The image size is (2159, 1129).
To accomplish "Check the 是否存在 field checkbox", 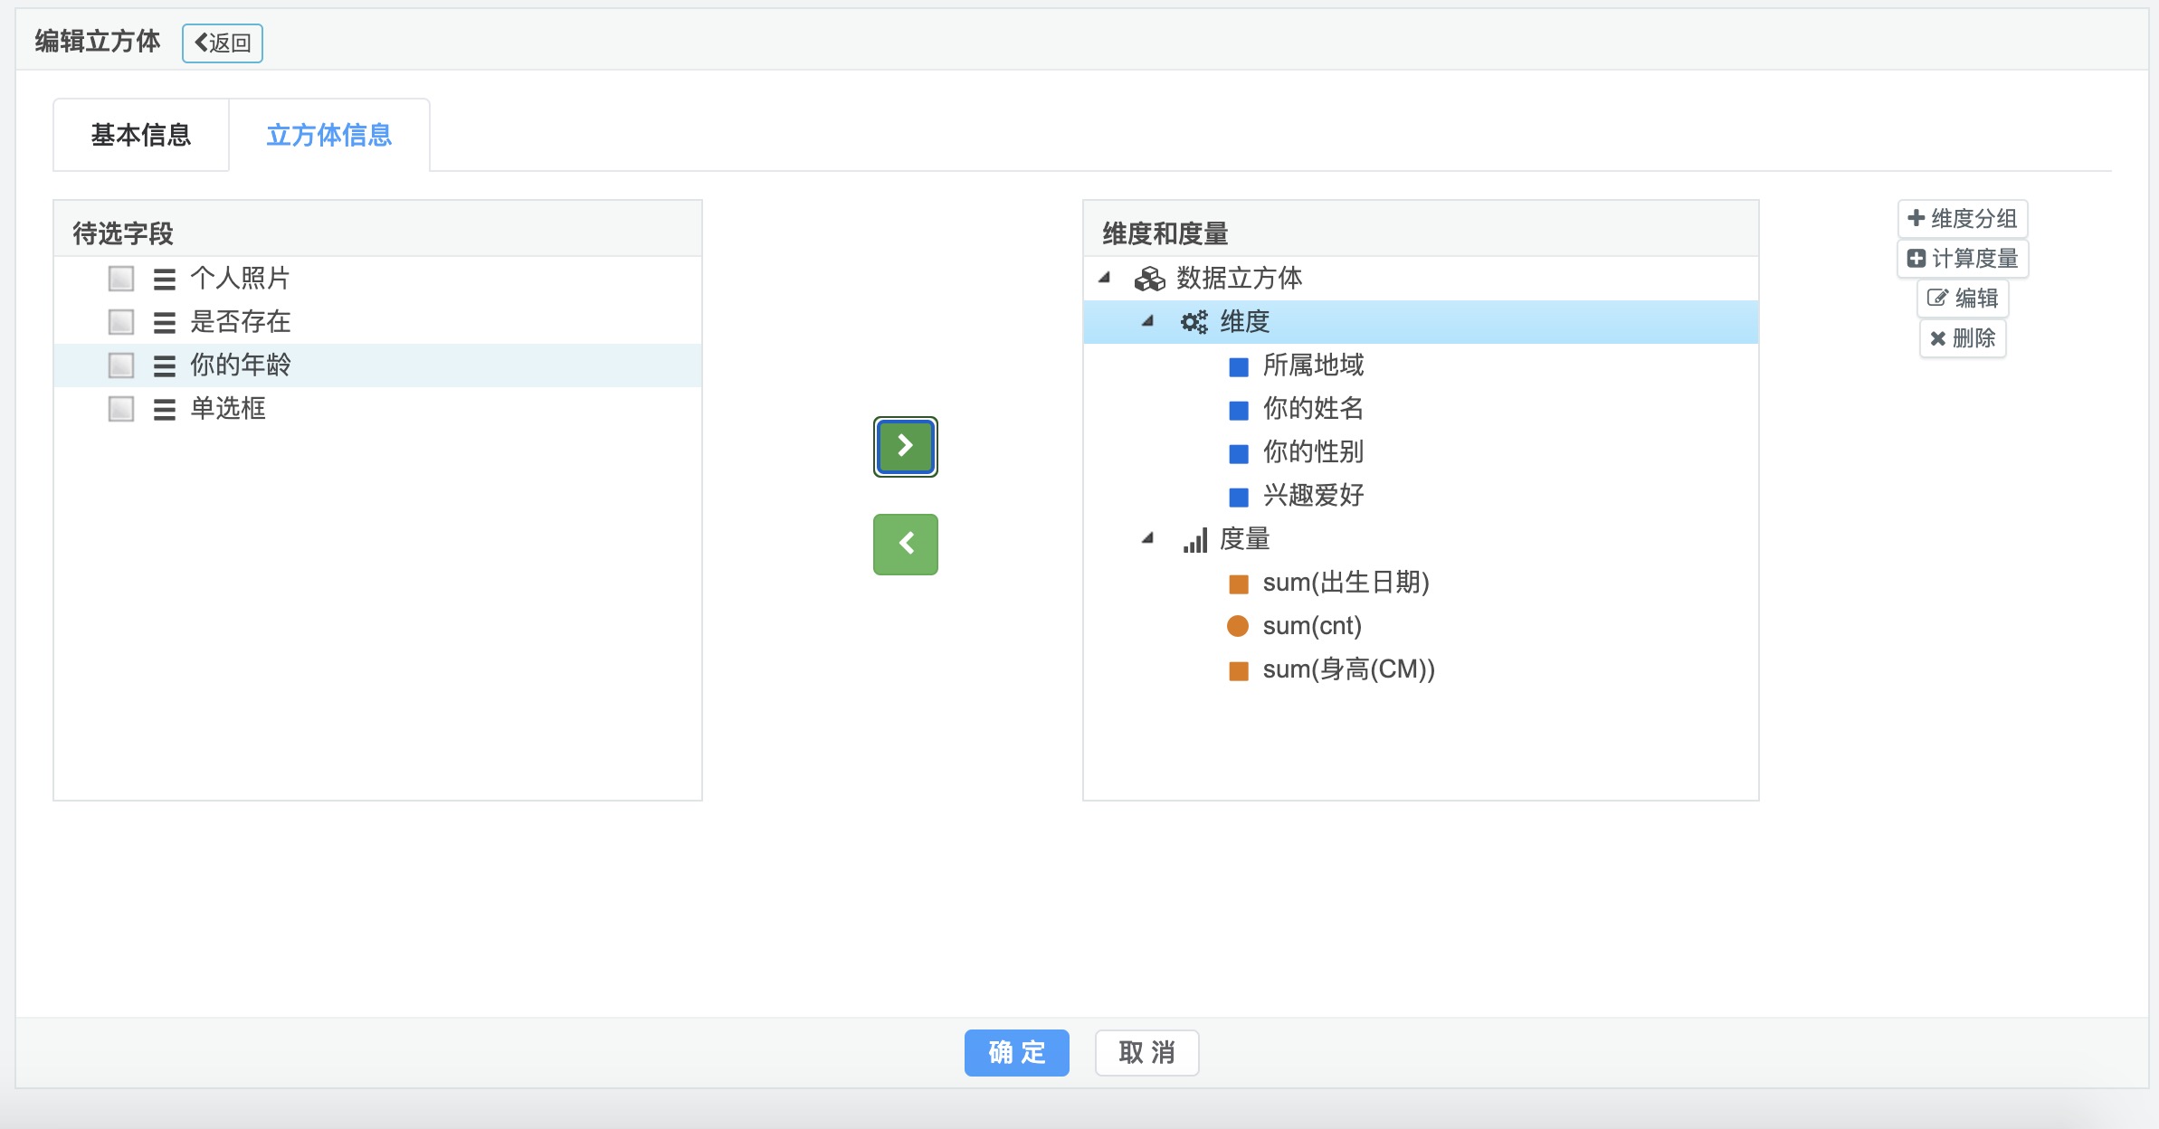I will [x=121, y=322].
